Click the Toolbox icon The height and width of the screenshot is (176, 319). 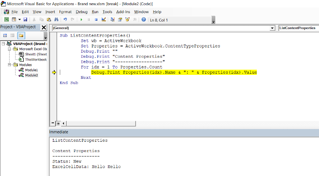pos(135,20)
